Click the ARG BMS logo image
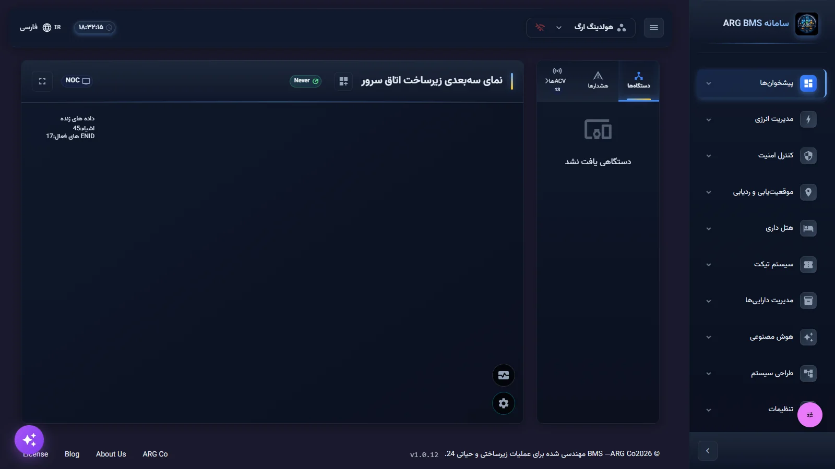Viewport: 835px width, 469px height. pos(807,24)
